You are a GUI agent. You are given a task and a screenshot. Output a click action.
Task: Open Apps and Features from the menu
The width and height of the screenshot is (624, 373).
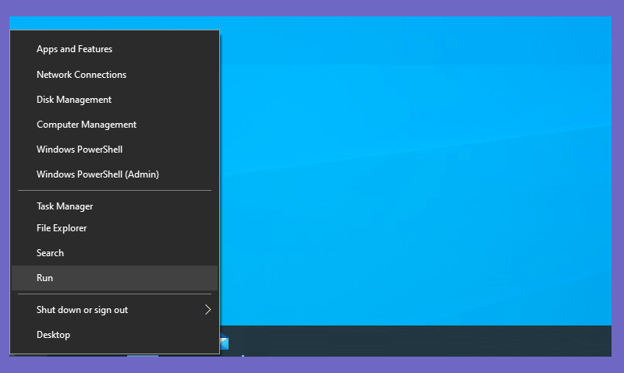(115, 49)
